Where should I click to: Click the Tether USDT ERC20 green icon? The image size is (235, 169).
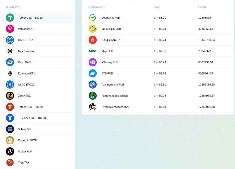(x=10, y=18)
